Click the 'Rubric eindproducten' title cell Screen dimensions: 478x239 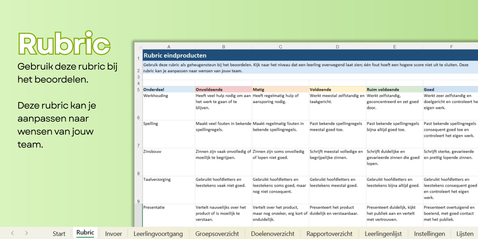pyautogui.click(x=310, y=56)
